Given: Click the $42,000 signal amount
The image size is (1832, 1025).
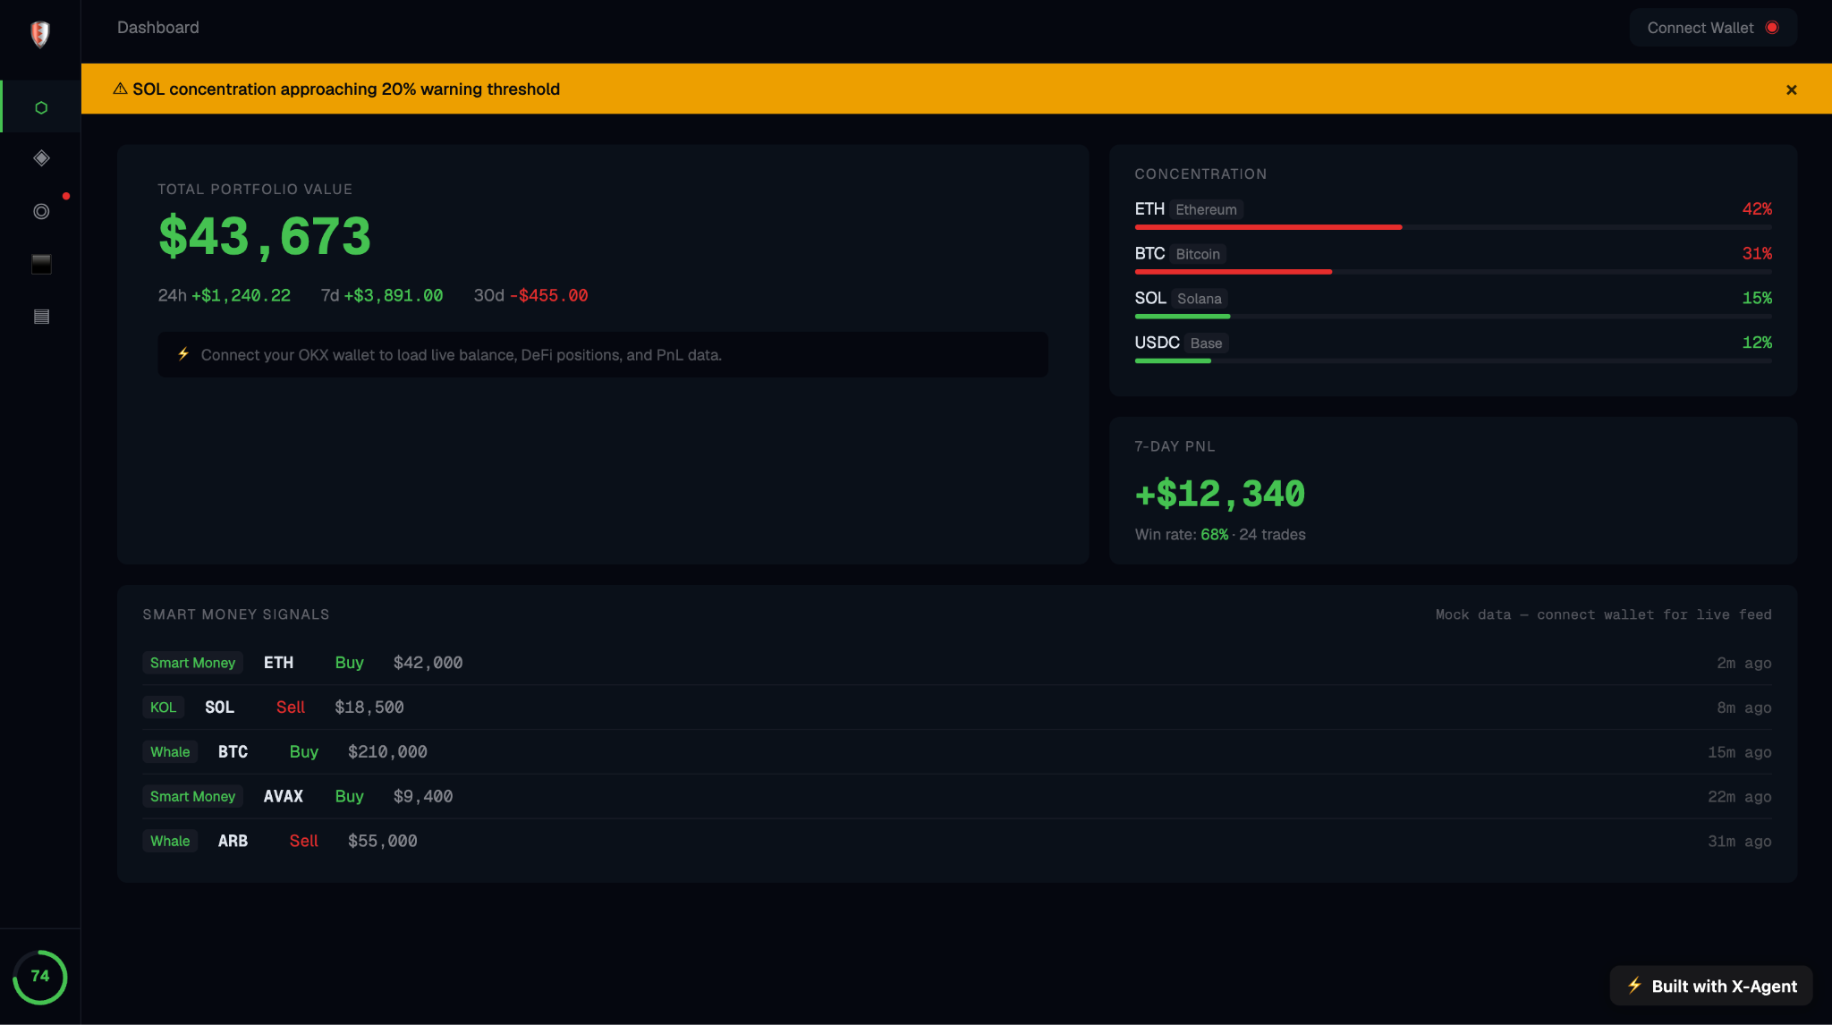Looking at the screenshot, I should pos(428,663).
